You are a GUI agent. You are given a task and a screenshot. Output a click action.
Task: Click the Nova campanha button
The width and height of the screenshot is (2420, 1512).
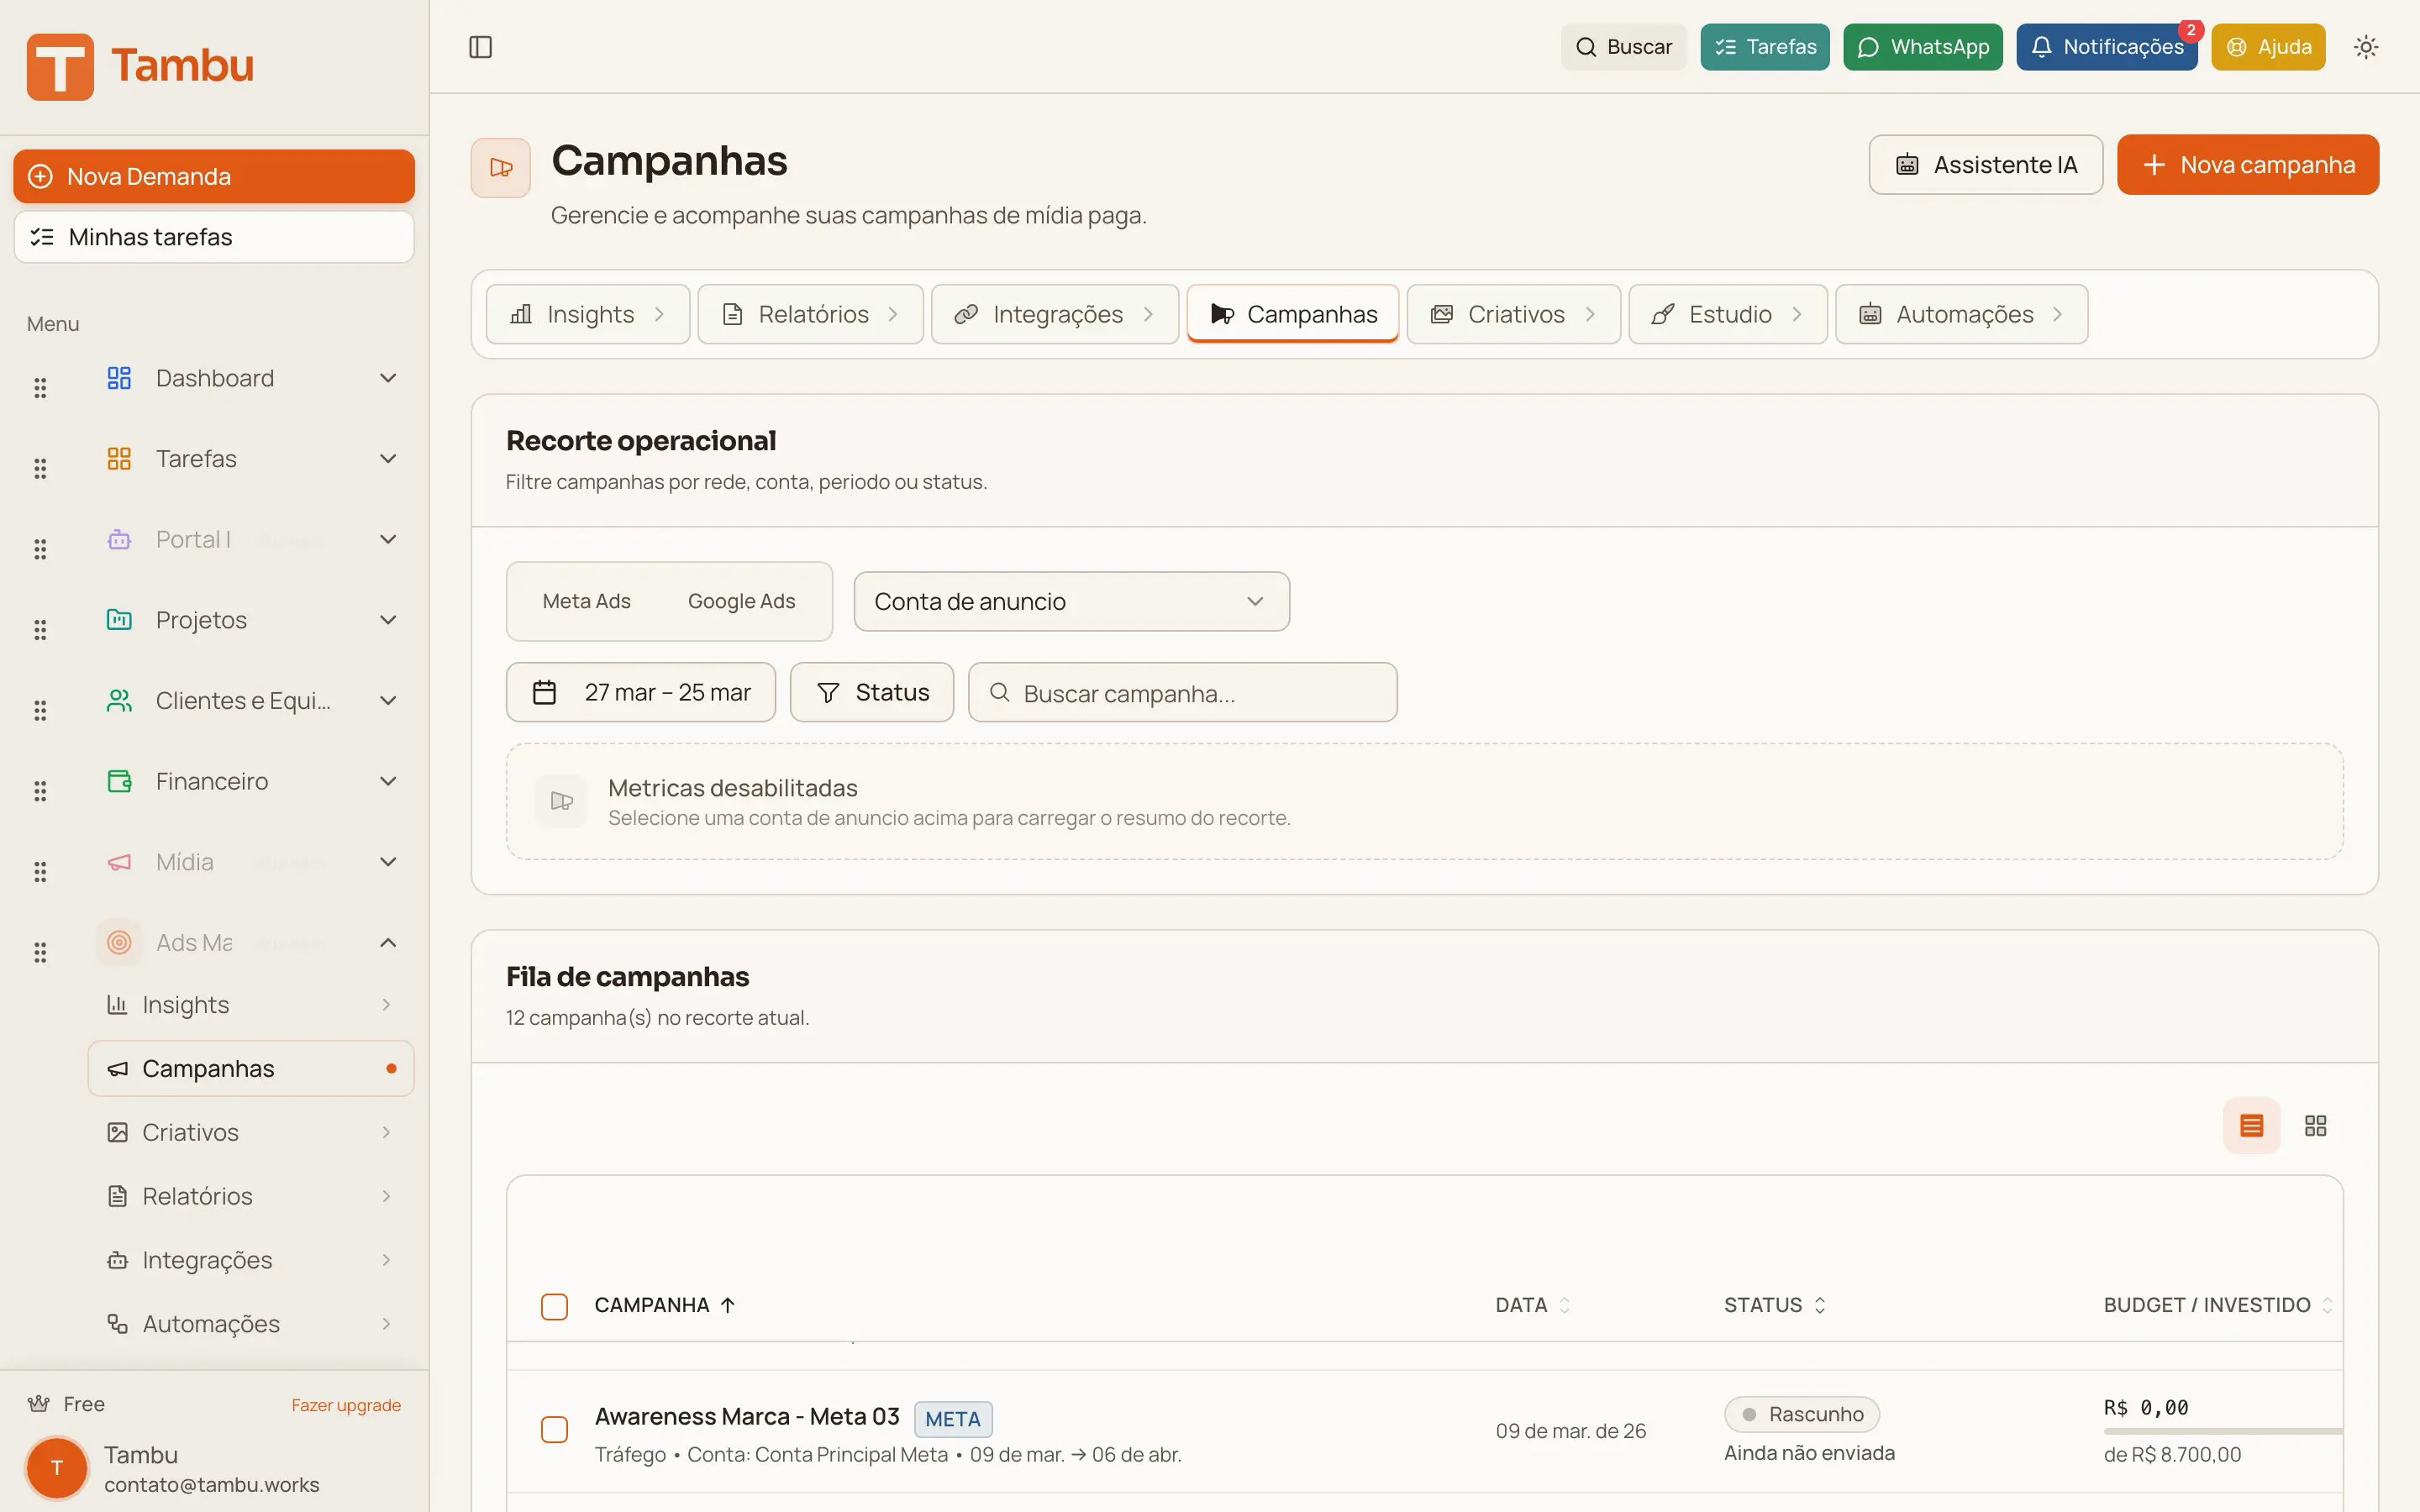click(2248, 164)
